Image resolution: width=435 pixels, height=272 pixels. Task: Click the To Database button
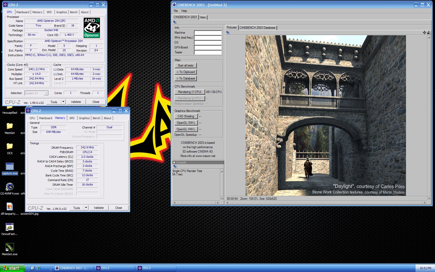point(186,78)
